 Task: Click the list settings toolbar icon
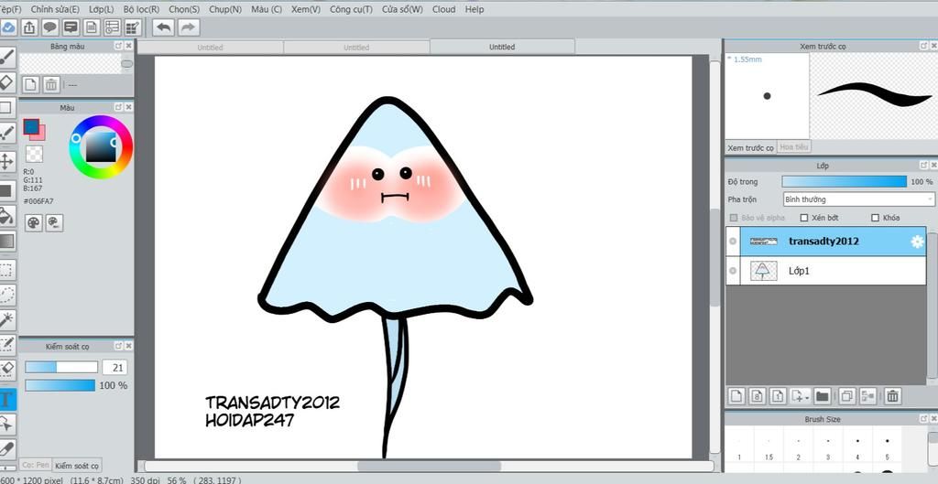(x=112, y=27)
